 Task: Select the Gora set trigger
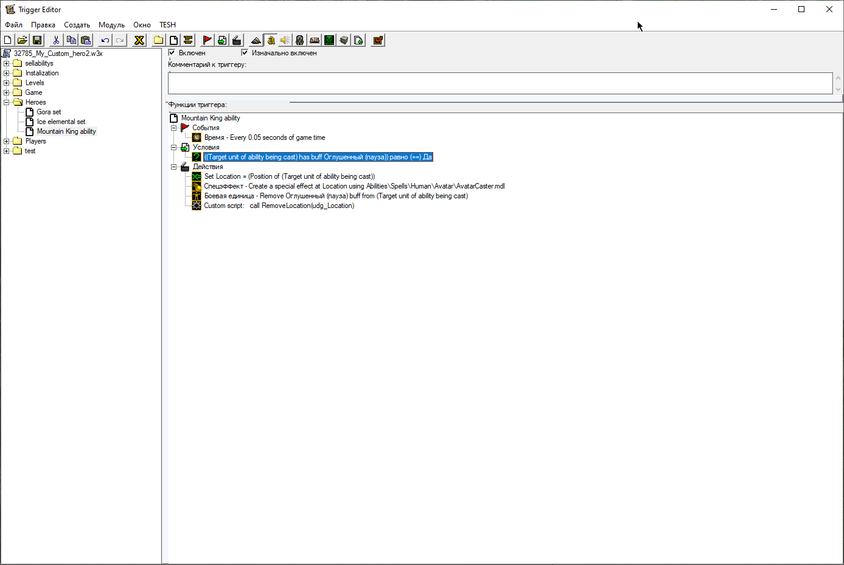tap(49, 112)
